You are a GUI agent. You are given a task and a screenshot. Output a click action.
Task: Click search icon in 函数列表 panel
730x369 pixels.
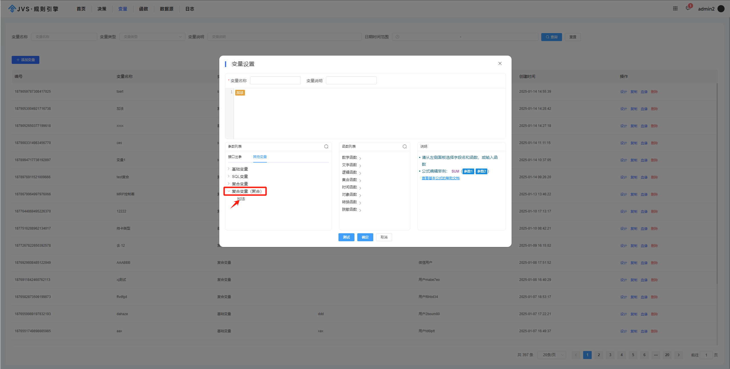click(404, 147)
